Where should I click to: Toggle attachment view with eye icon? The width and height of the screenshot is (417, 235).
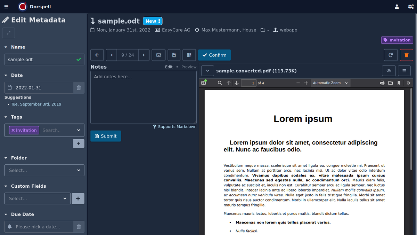389,71
